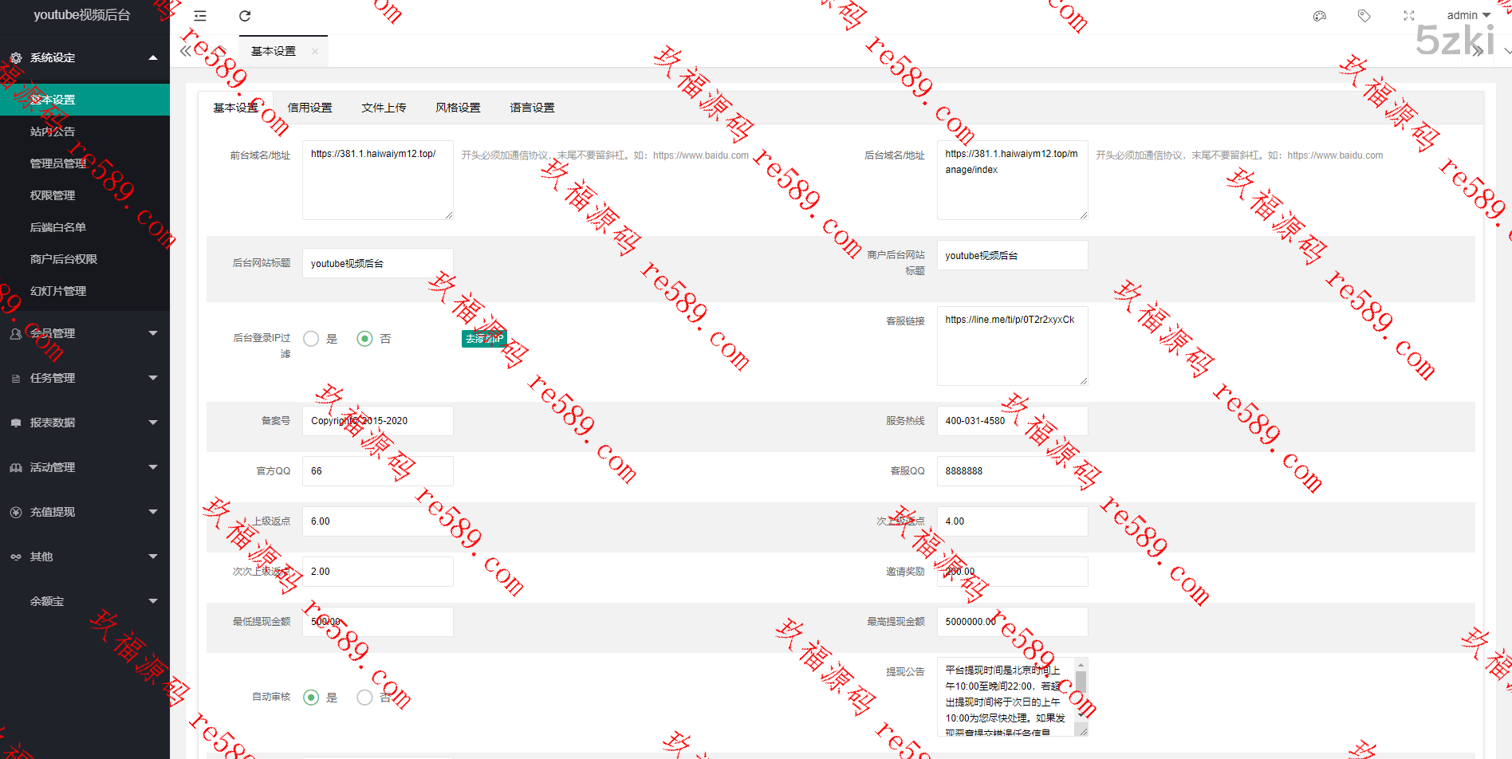The height and width of the screenshot is (759, 1512).
Task: Select 否 for 后台登录IP过滤
Action: [364, 339]
